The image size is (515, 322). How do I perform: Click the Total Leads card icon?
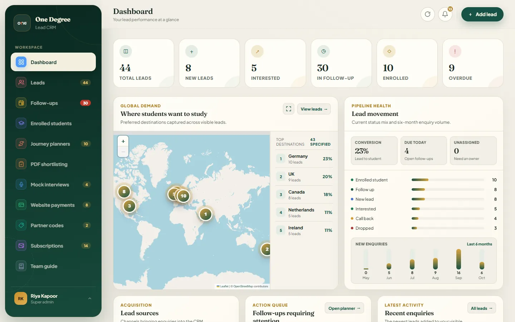pos(126,52)
